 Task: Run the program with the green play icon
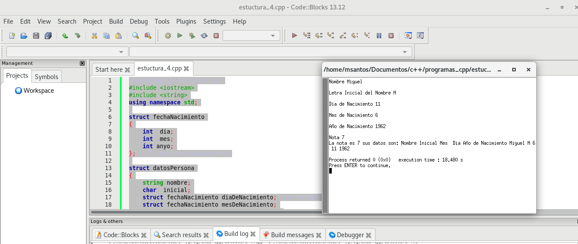tap(180, 36)
